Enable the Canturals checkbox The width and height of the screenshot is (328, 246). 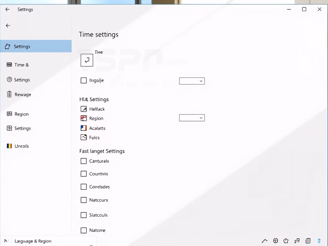point(84,161)
